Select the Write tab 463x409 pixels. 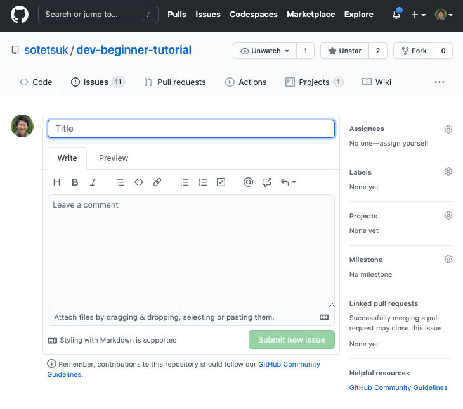click(67, 158)
